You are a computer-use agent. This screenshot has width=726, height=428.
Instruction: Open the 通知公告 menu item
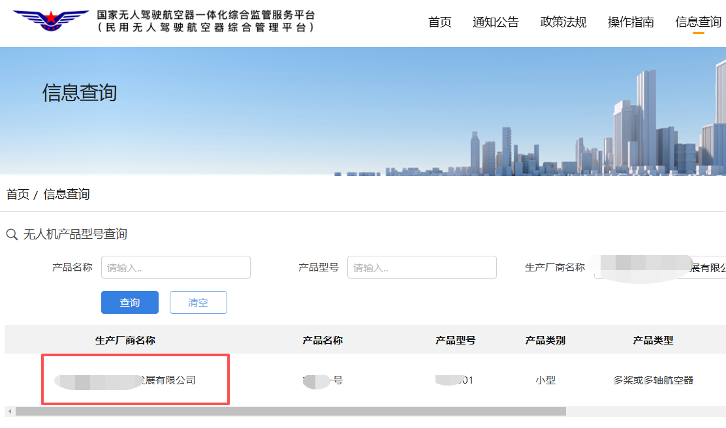[x=496, y=22]
